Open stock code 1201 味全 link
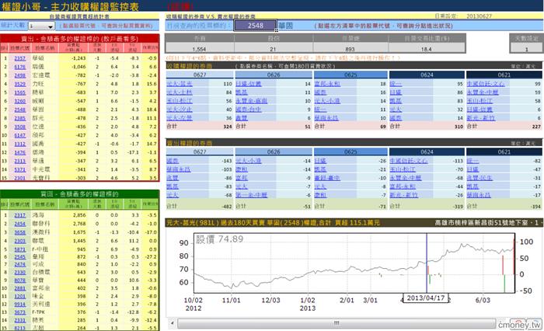This screenshot has height=331, width=544. pyautogui.click(x=19, y=296)
